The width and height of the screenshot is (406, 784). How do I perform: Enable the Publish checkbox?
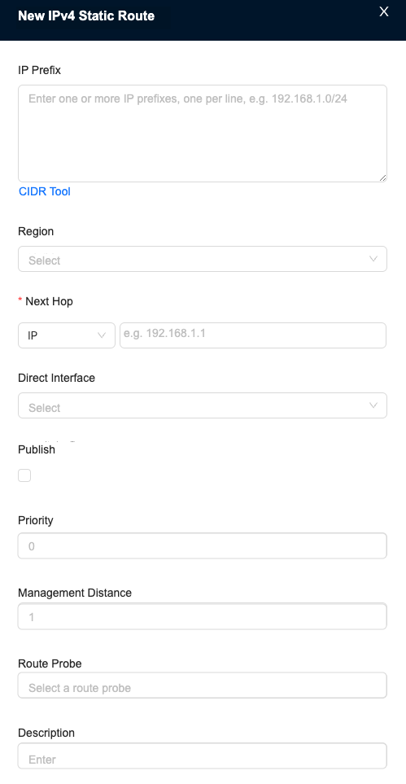pos(24,475)
